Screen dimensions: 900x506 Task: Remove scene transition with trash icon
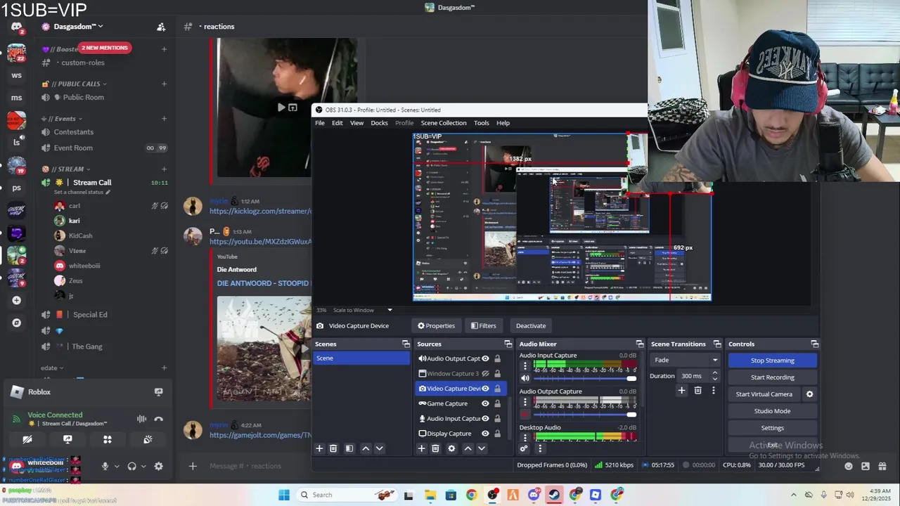(x=697, y=391)
